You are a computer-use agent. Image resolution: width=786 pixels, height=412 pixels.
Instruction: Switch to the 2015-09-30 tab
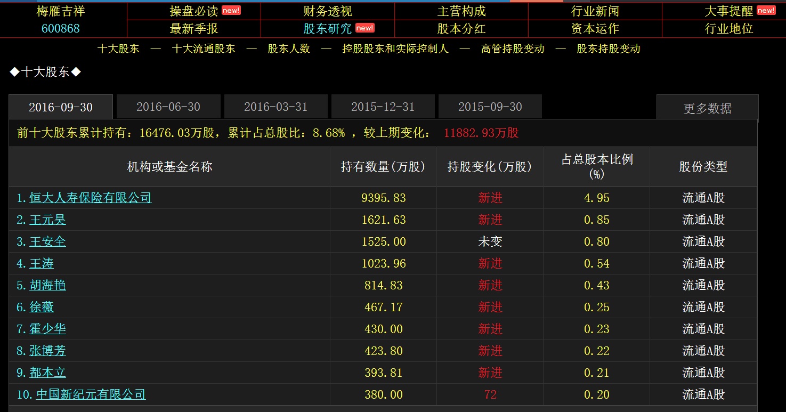490,107
